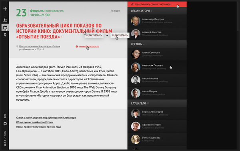
Task: Collapse the Слушатели section header
Action: coord(157,103)
